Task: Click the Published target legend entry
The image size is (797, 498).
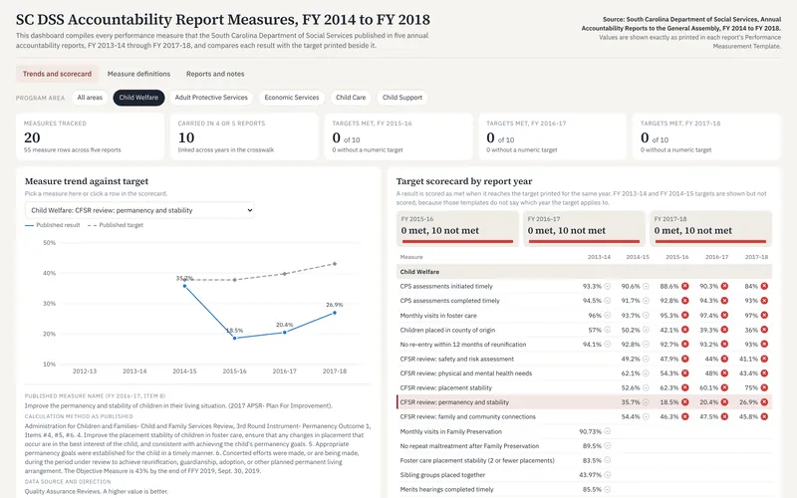Action: 116,225
